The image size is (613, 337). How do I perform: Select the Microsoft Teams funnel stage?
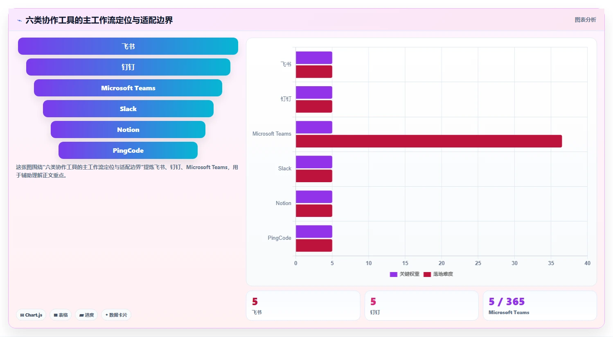(128, 88)
